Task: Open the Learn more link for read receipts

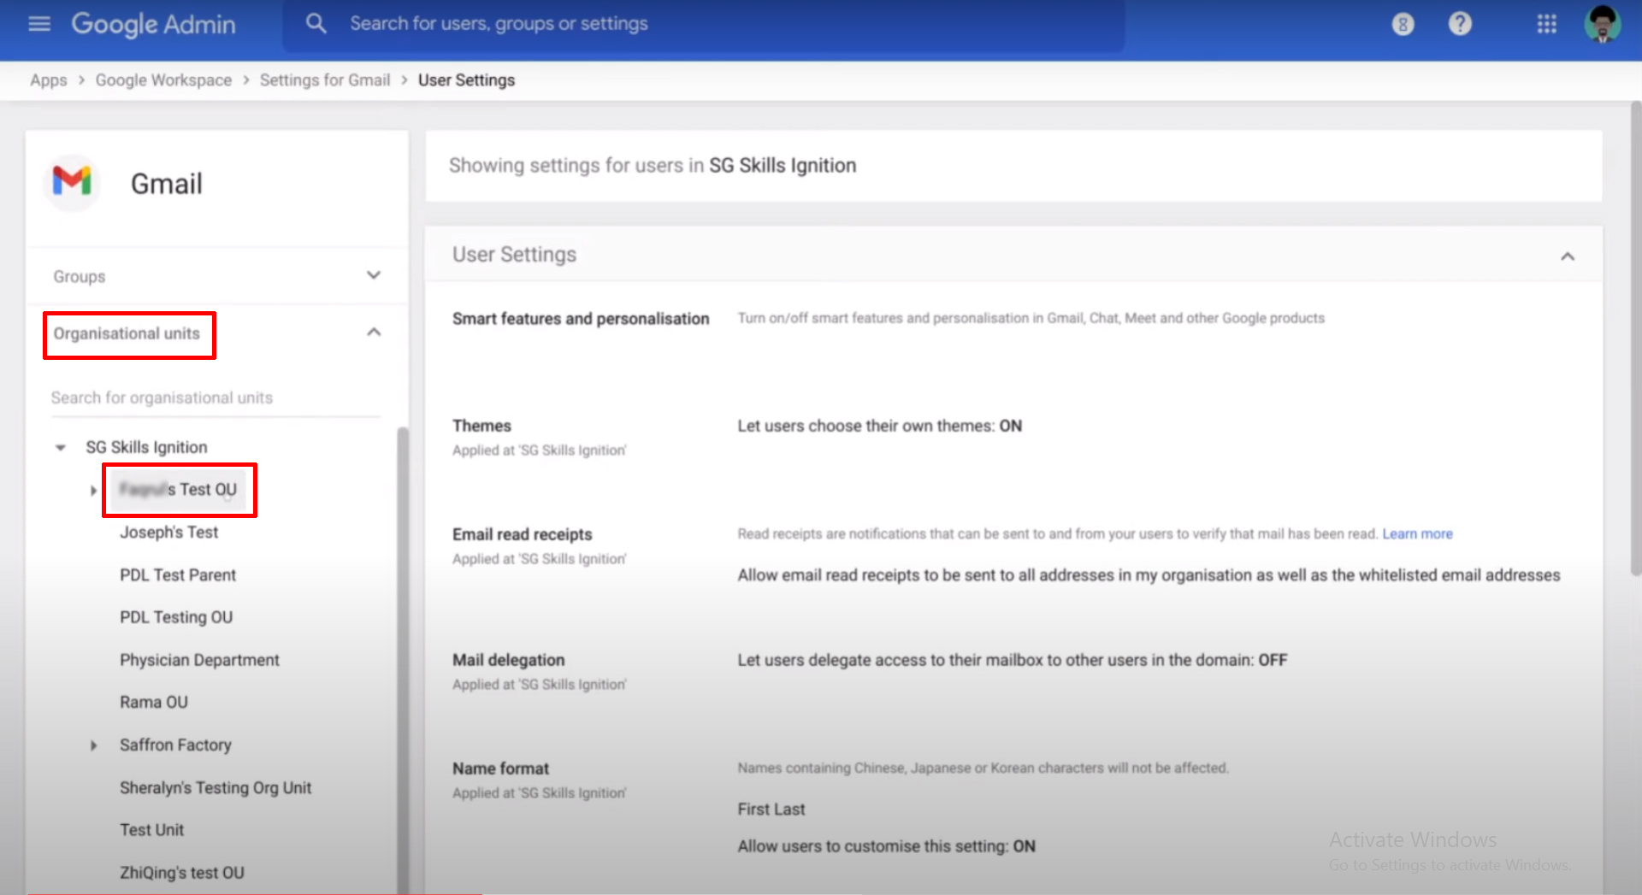Action: 1417,534
